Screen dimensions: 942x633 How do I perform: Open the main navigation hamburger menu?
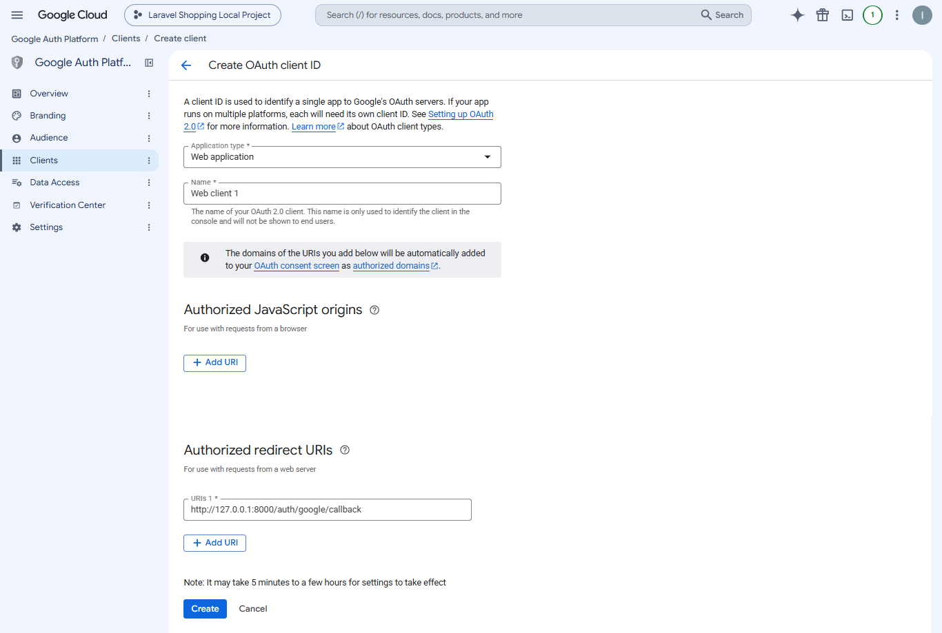[17, 15]
